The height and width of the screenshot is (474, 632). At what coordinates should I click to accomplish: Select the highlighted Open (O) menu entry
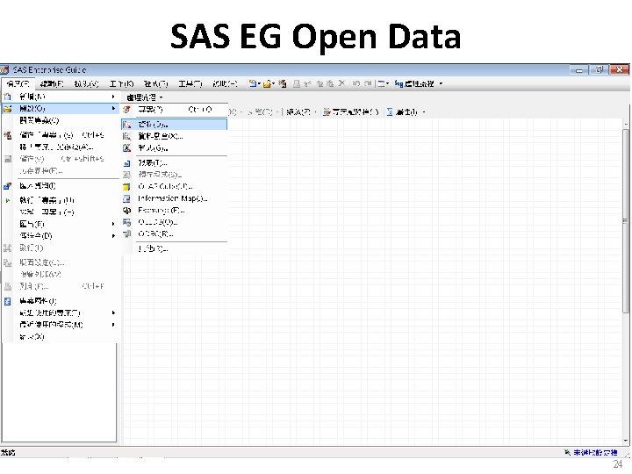(61, 109)
